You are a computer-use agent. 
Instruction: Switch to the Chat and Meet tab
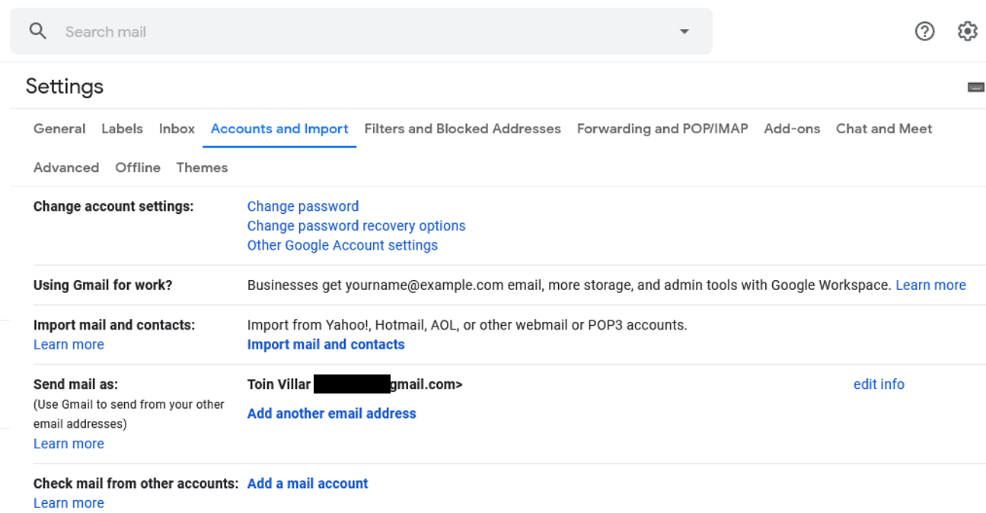884,129
